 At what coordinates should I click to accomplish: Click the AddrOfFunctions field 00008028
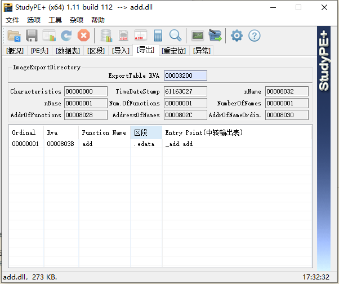point(86,115)
